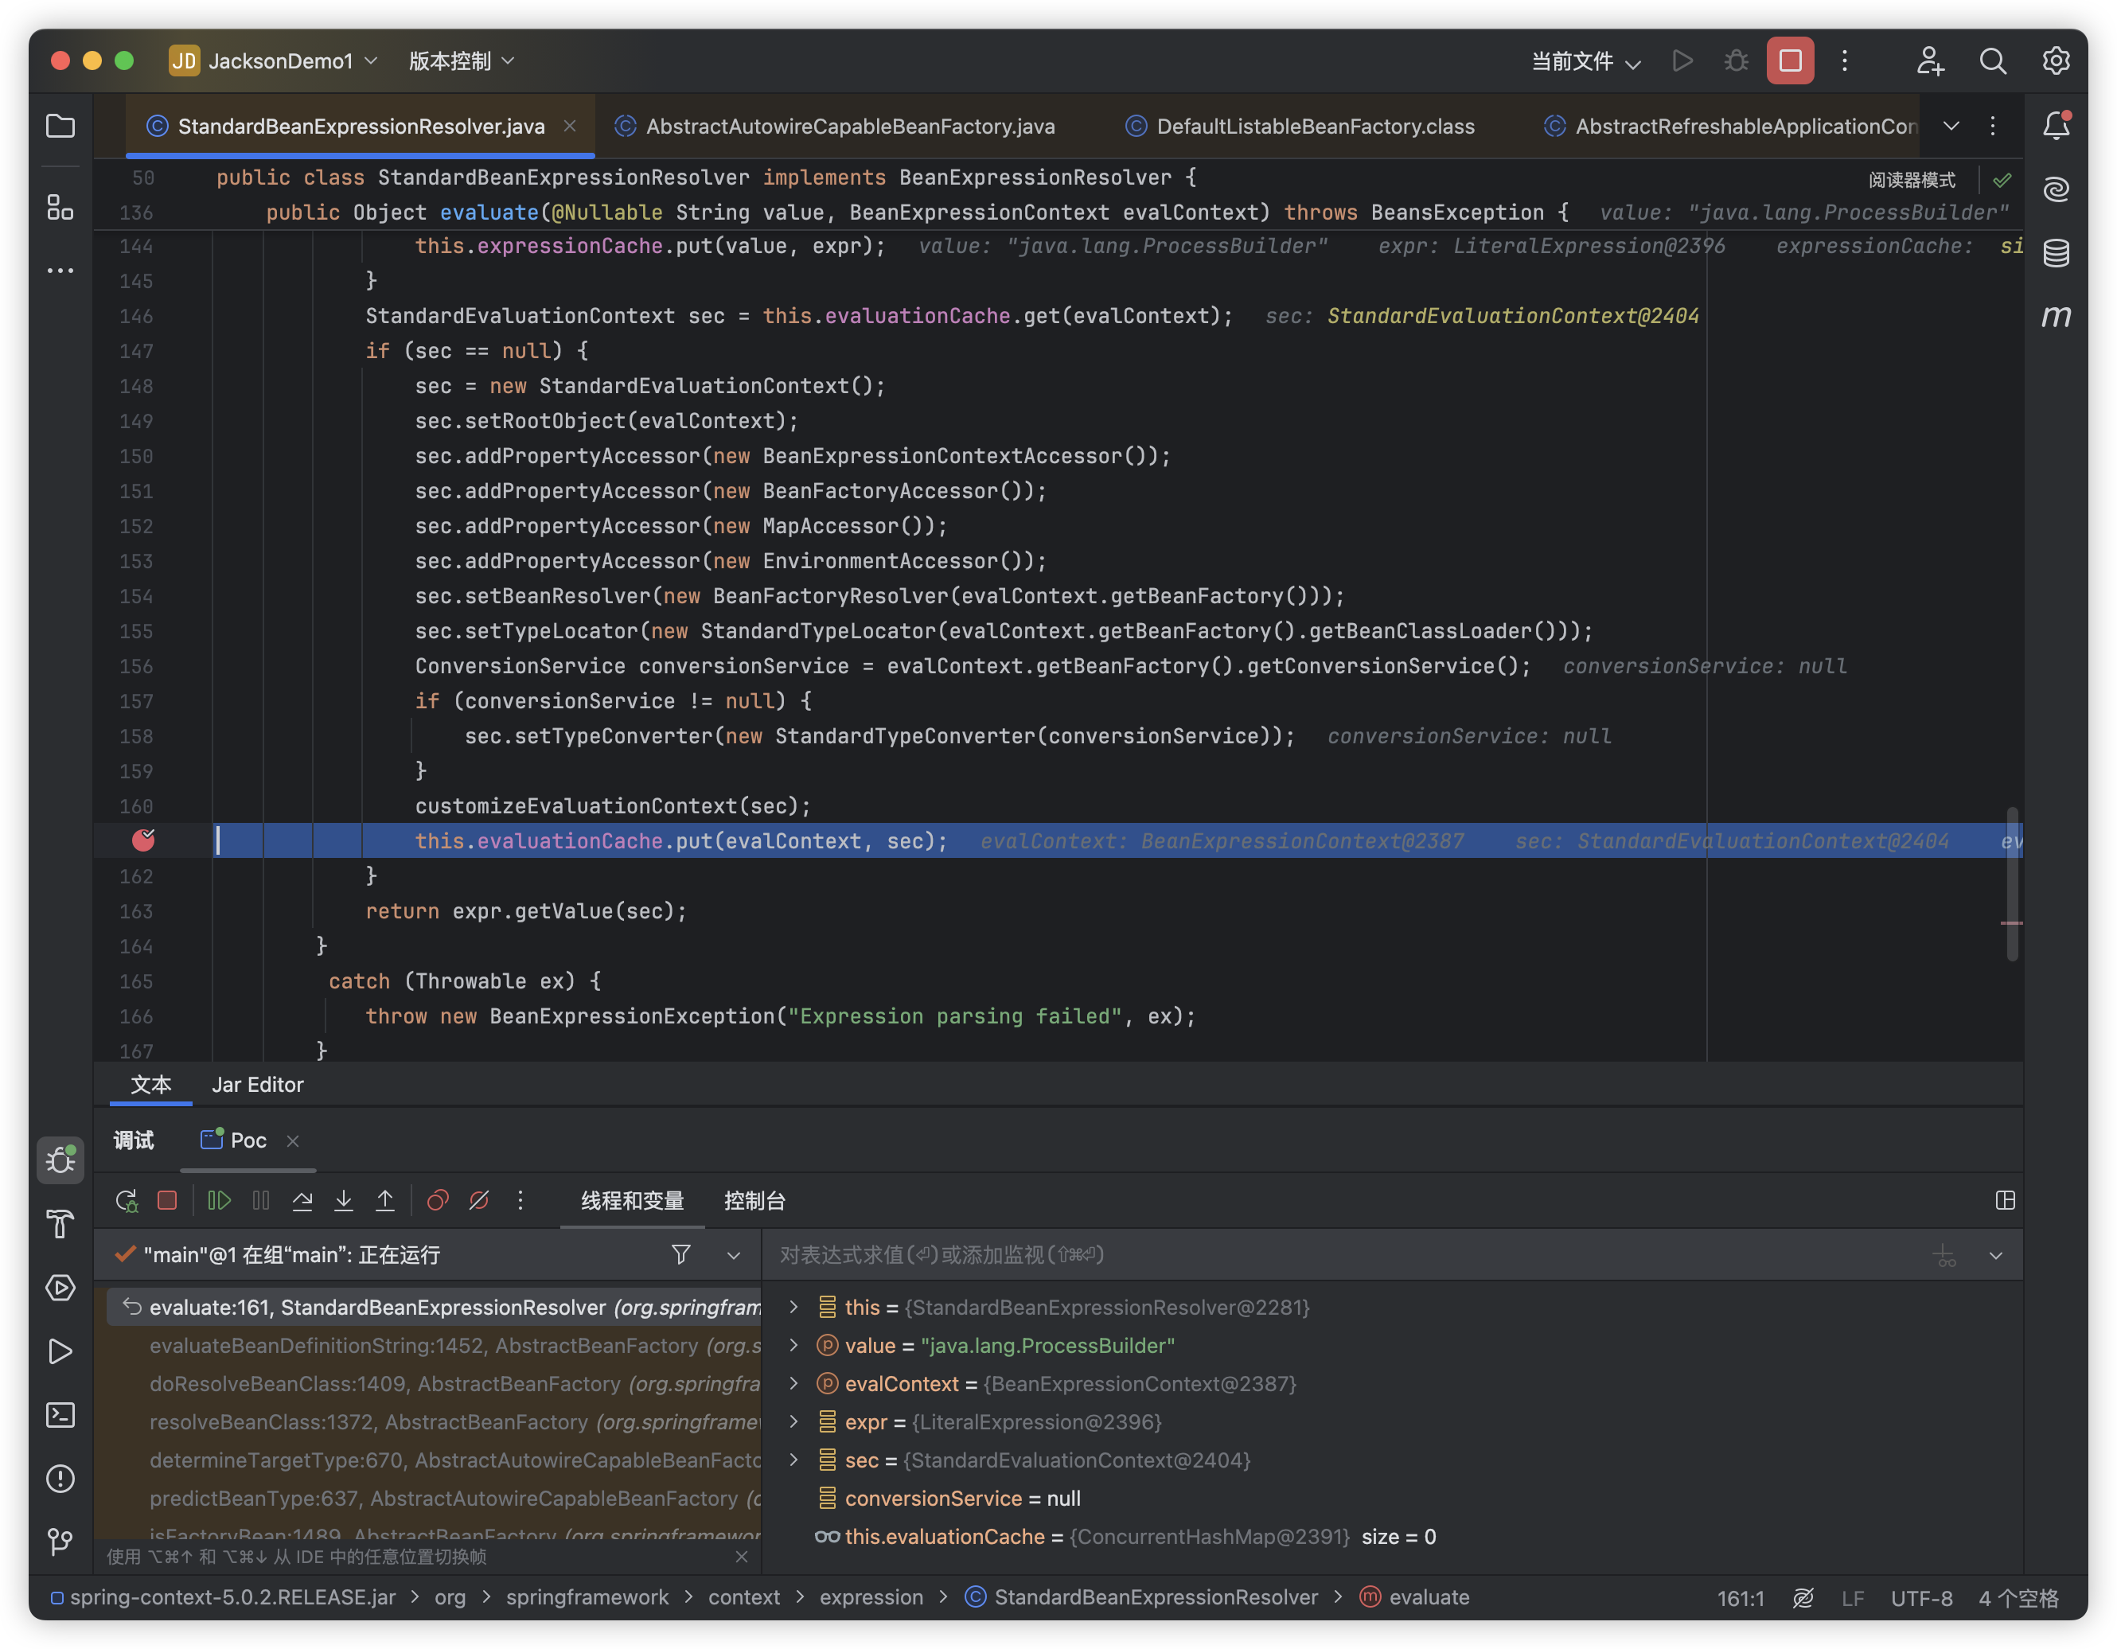Expand the 'value' variable node
The image size is (2117, 1649).
coord(794,1345)
